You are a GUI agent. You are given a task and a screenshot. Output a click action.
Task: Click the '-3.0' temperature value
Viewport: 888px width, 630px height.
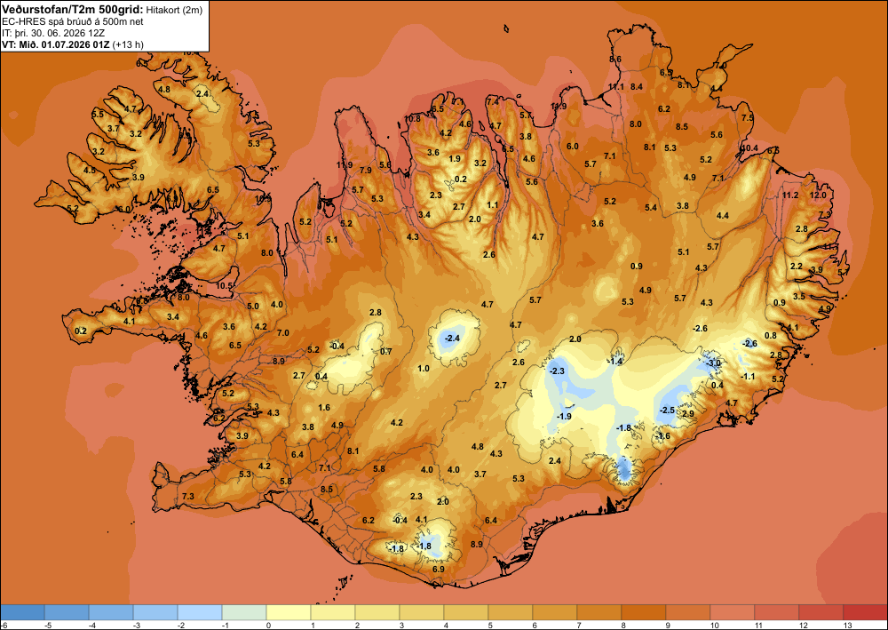pos(715,363)
